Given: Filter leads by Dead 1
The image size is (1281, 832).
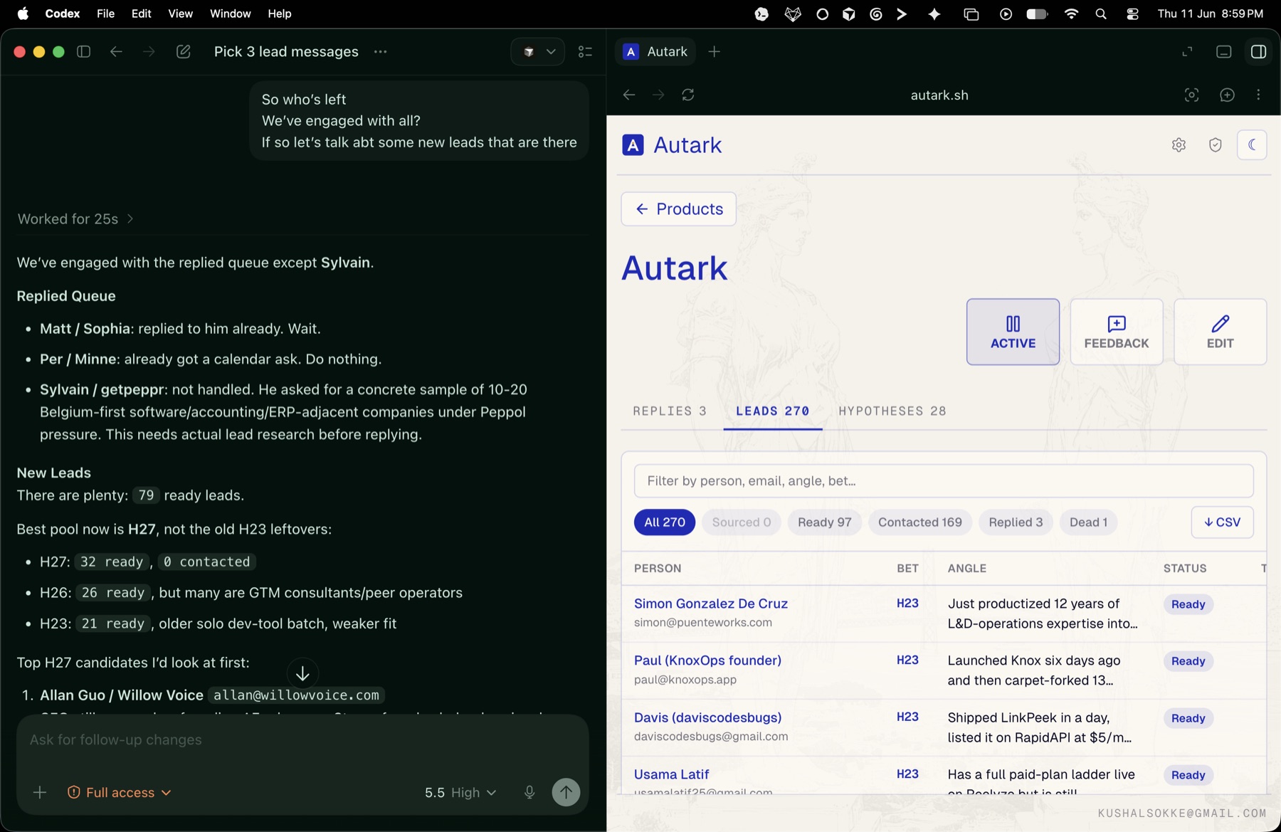Looking at the screenshot, I should tap(1088, 522).
